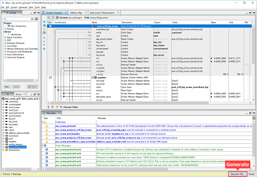
Task: Click System Contents horizontal scrollbar
Action: coord(129,103)
